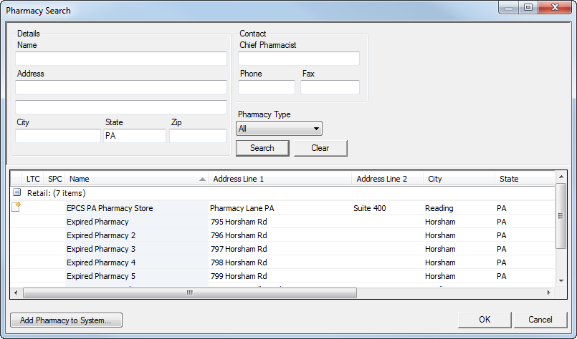
Task: Confirm with the OK button
Action: (485, 320)
